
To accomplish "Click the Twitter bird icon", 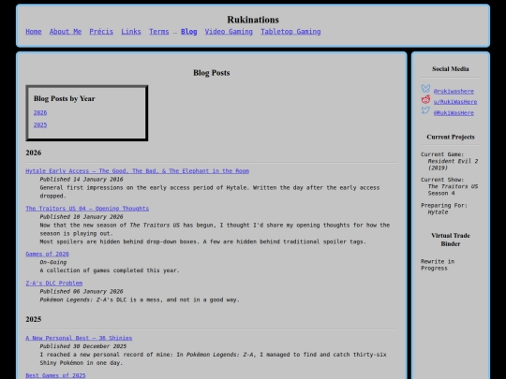I will [425, 110].
